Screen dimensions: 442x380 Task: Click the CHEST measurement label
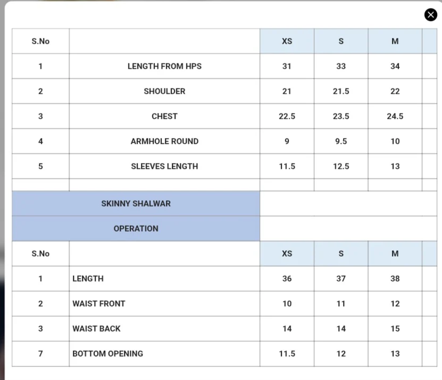[164, 116]
